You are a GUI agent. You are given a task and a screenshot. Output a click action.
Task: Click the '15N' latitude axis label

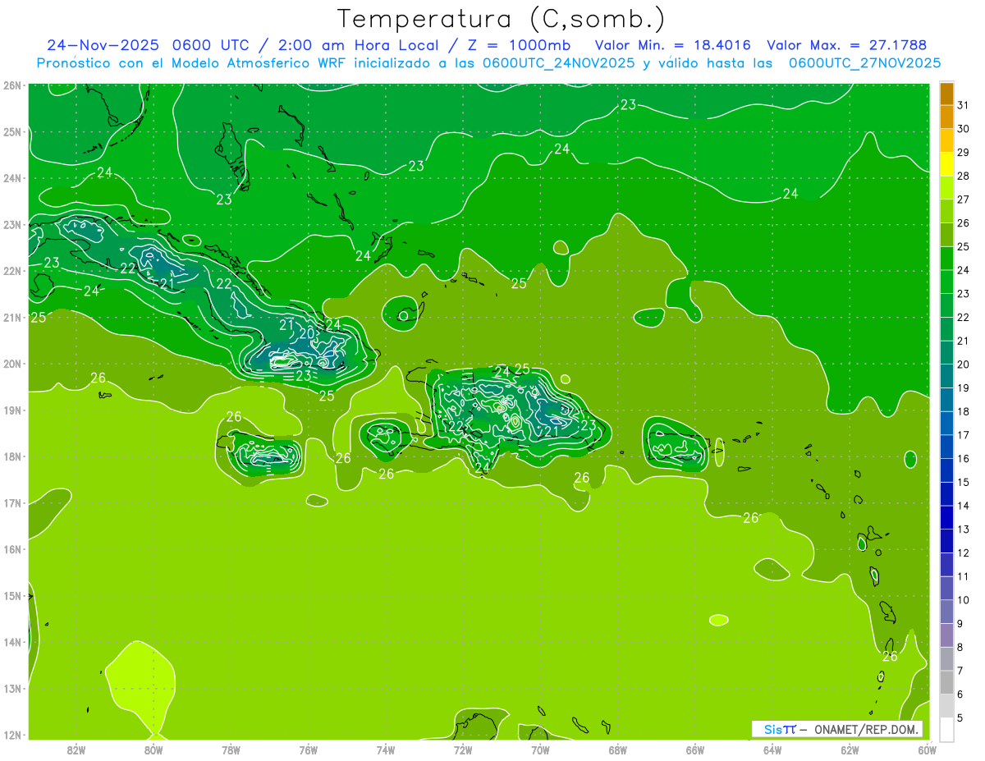(12, 595)
